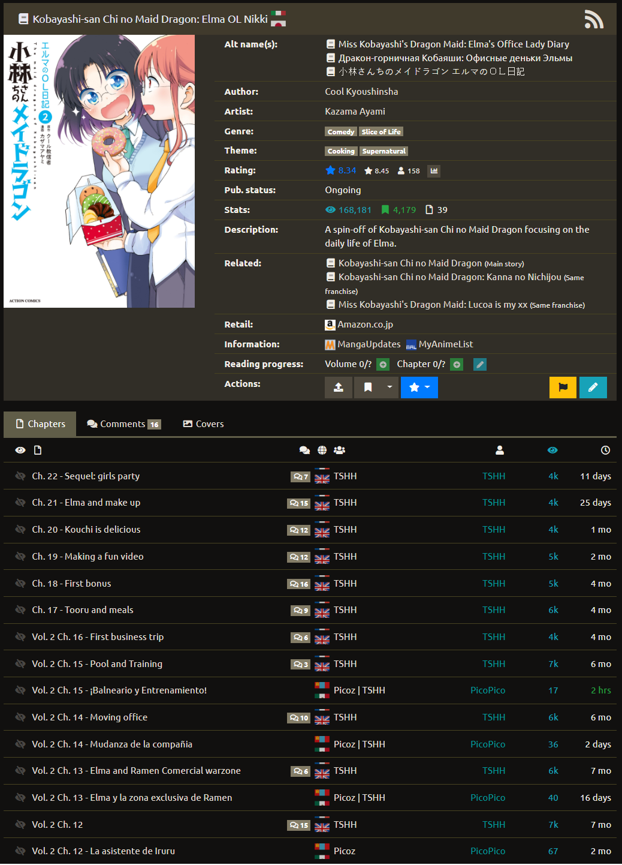Click the uploader person icon column header

500,450
